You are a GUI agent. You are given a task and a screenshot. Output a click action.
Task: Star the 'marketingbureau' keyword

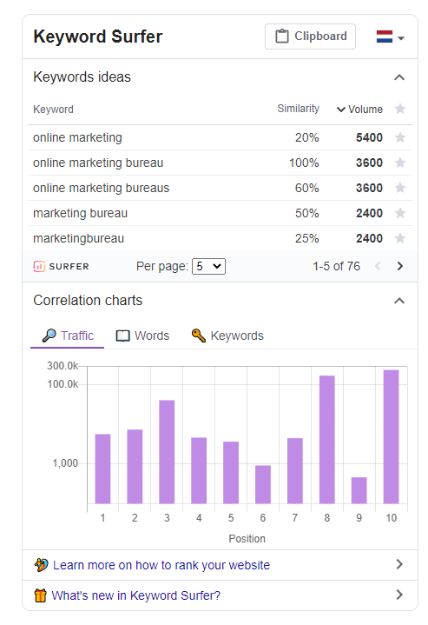399,238
